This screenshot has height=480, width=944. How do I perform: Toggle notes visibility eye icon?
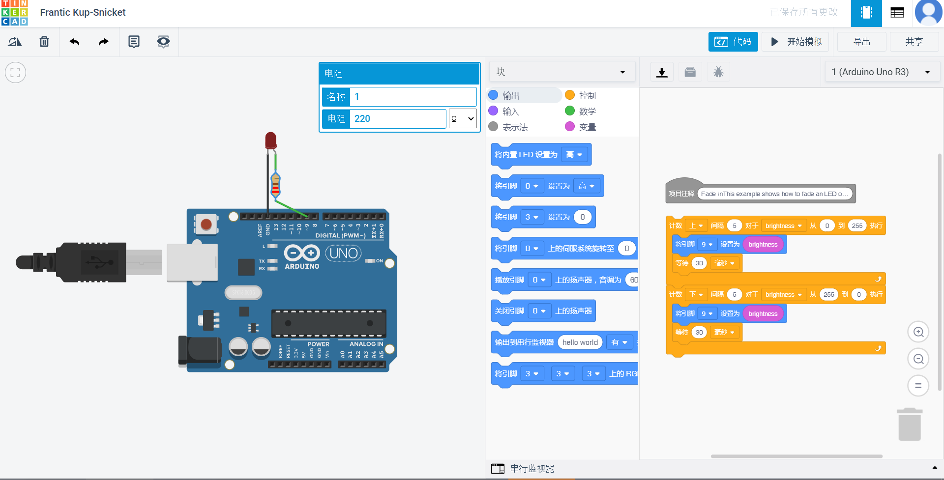tap(163, 42)
